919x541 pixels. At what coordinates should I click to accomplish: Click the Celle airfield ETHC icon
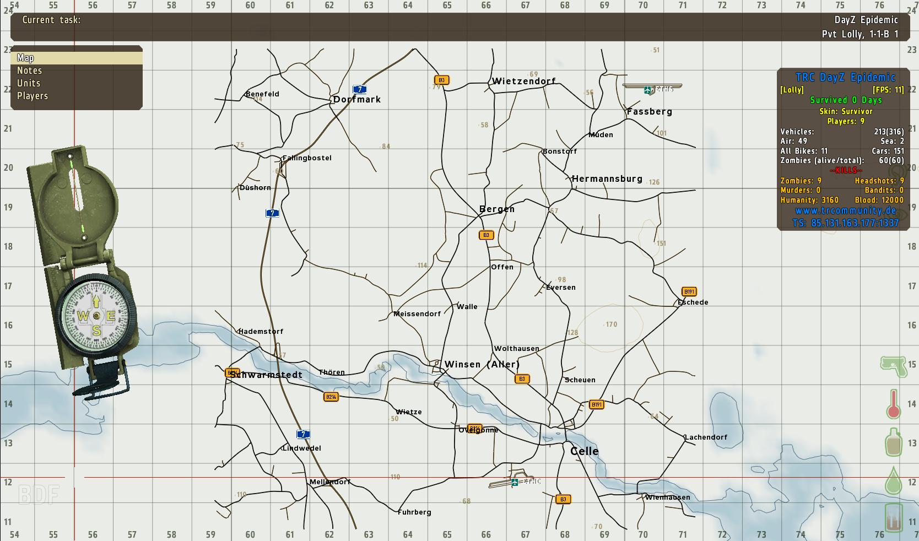[515, 482]
